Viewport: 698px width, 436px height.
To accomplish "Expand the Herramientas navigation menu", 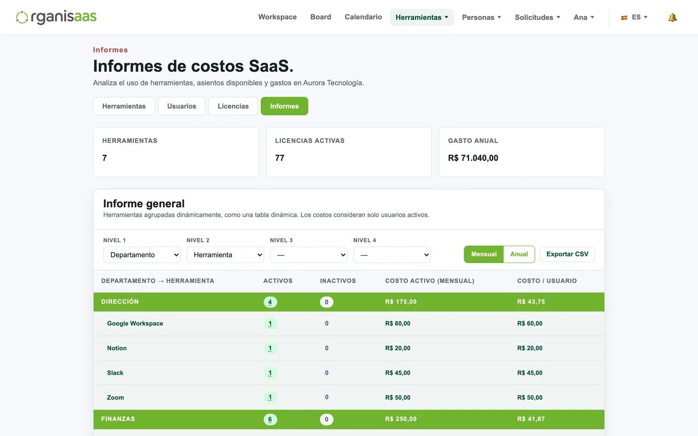I will 422,17.
